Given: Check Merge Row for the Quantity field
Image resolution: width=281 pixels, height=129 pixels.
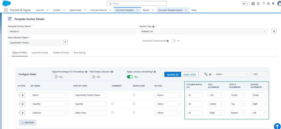Looking at the screenshot, I should coord(134,104).
